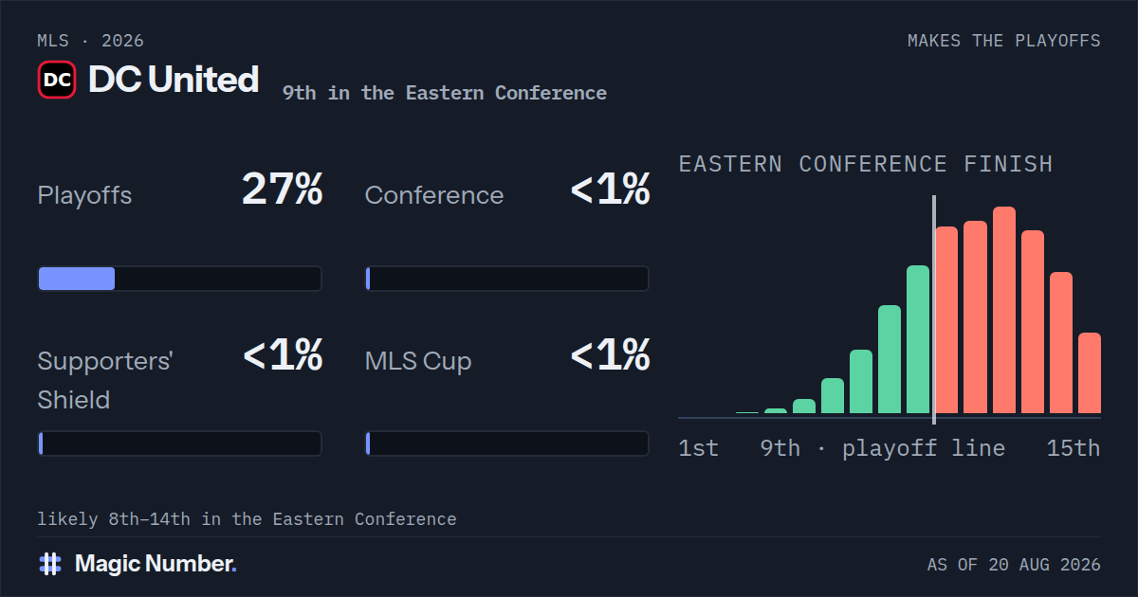The width and height of the screenshot is (1138, 597).
Task: Select the MLS Cup progress bar
Action: pos(507,443)
